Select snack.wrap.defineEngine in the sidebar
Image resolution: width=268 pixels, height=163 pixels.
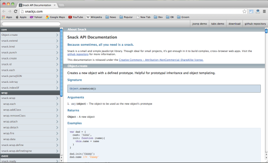click(x=30, y=151)
